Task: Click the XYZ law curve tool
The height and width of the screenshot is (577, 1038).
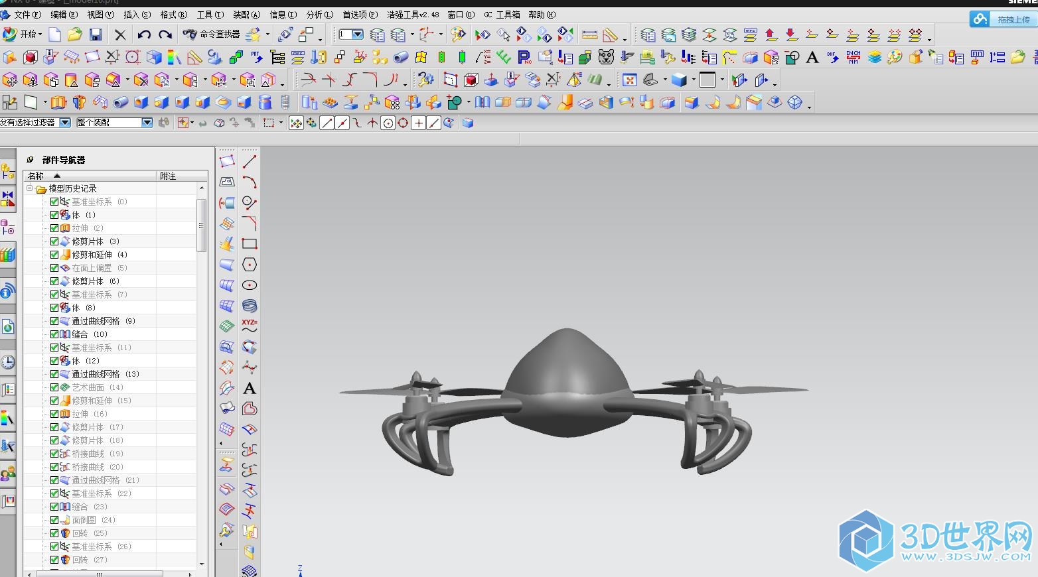Action: point(250,326)
